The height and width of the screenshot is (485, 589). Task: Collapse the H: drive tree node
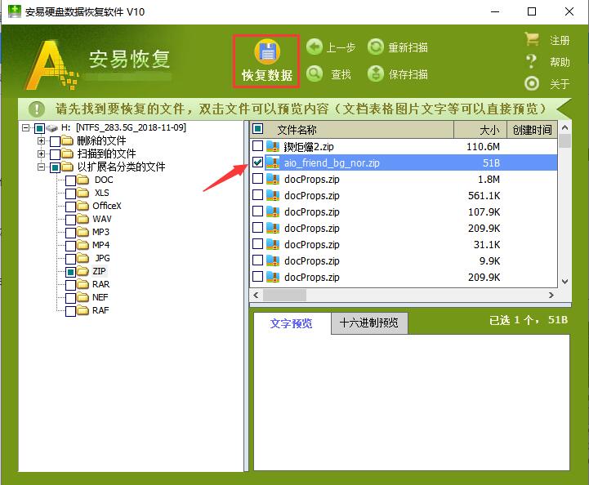(25, 127)
